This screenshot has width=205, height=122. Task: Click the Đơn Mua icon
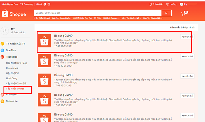(x=2, y=50)
